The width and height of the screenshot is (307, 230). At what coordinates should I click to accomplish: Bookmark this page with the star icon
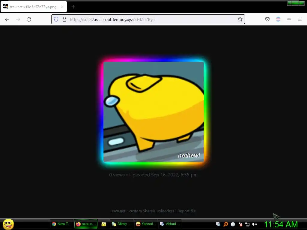pyautogui.click(x=240, y=19)
